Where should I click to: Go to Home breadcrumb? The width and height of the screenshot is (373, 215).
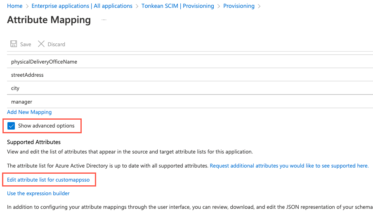coord(15,6)
